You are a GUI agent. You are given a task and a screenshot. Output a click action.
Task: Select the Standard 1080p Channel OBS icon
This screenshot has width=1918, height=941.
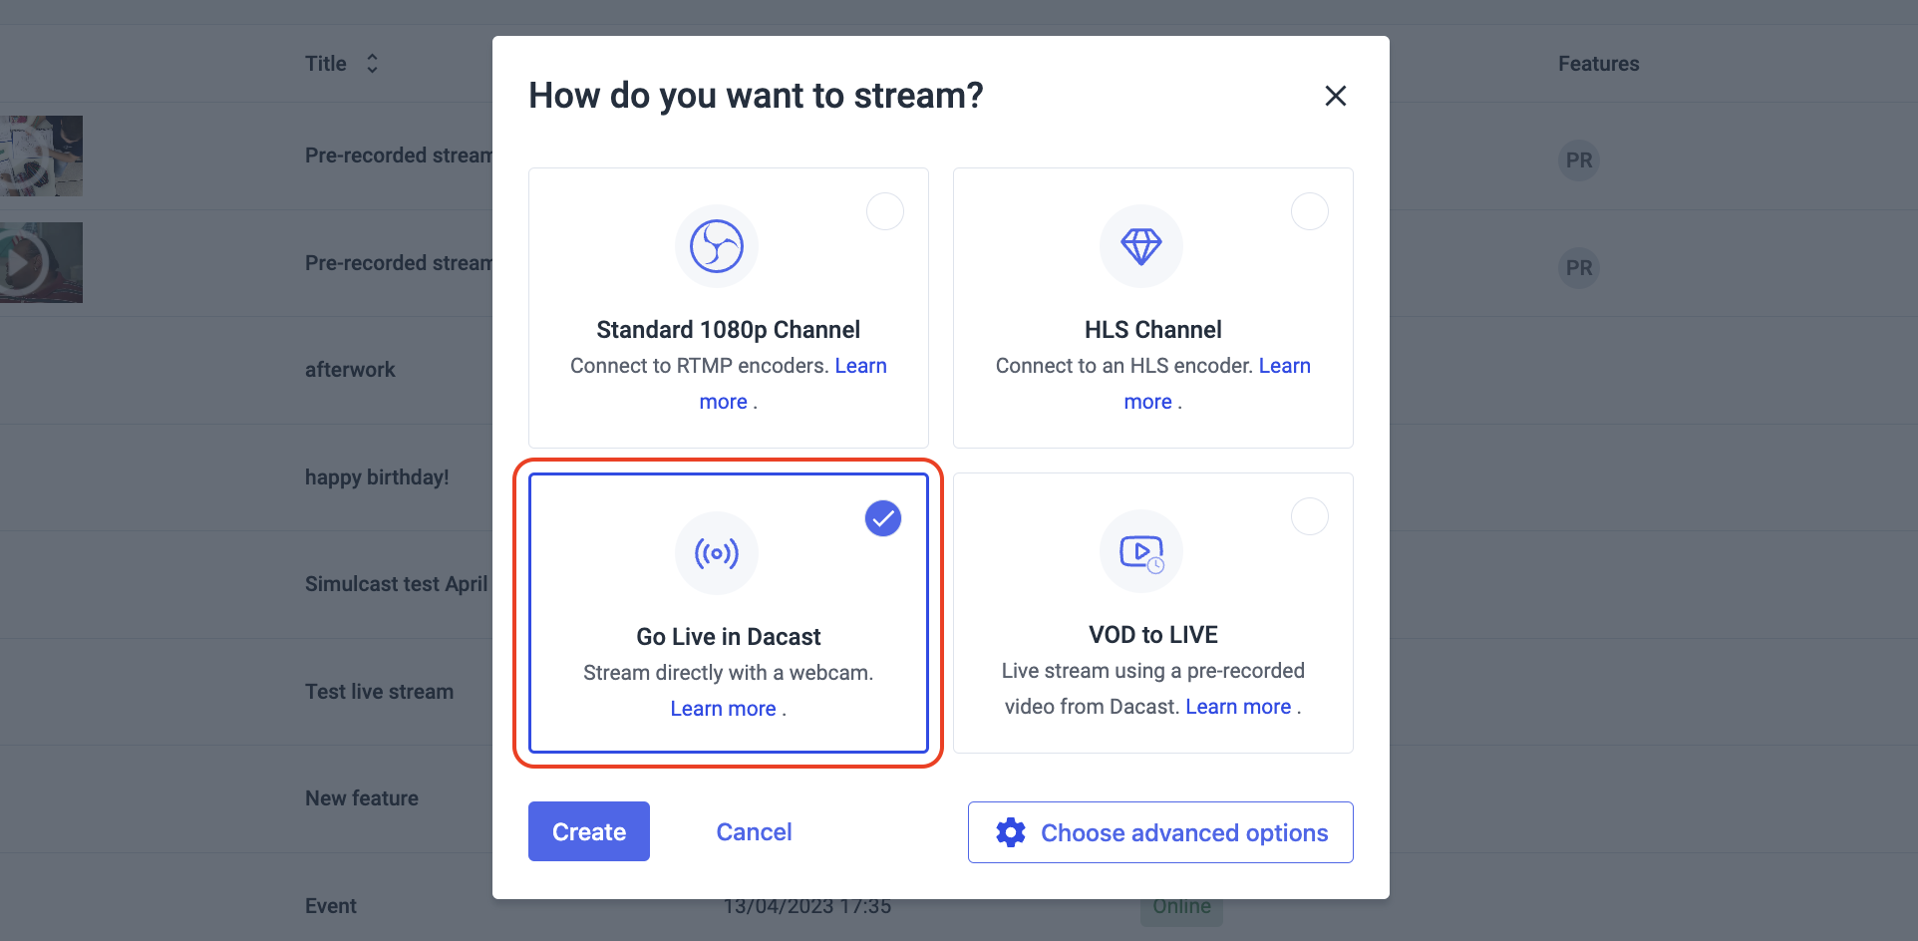[716, 246]
